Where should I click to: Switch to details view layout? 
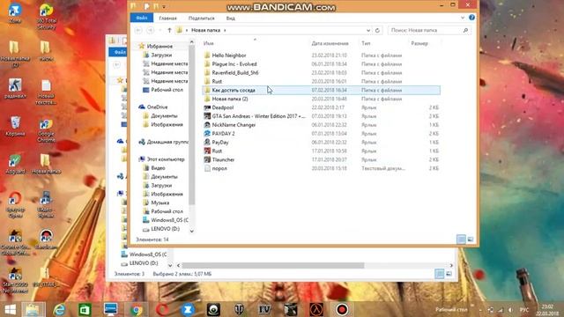coord(461,240)
